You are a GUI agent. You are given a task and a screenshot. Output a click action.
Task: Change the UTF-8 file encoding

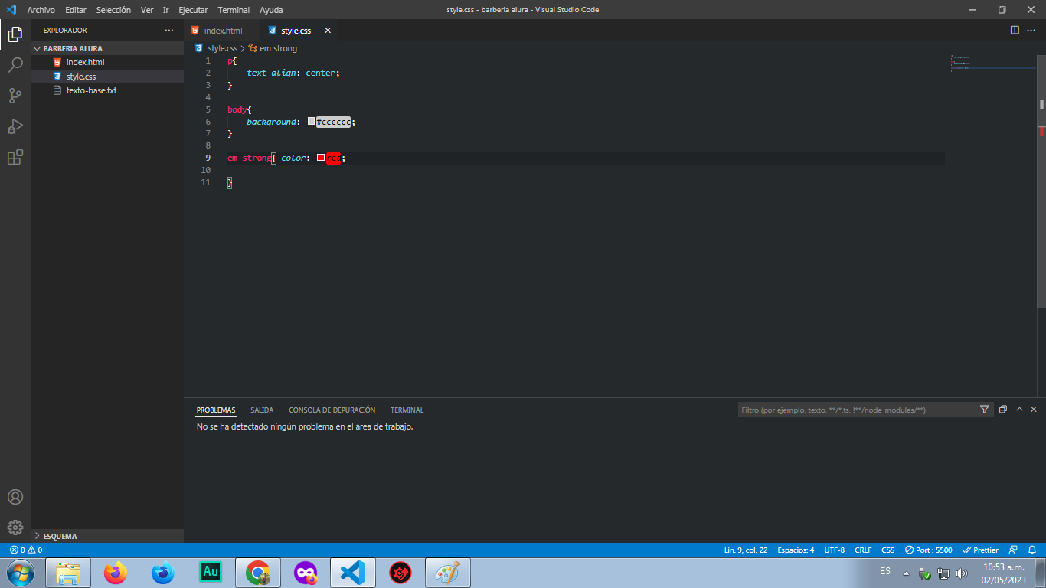(835, 550)
